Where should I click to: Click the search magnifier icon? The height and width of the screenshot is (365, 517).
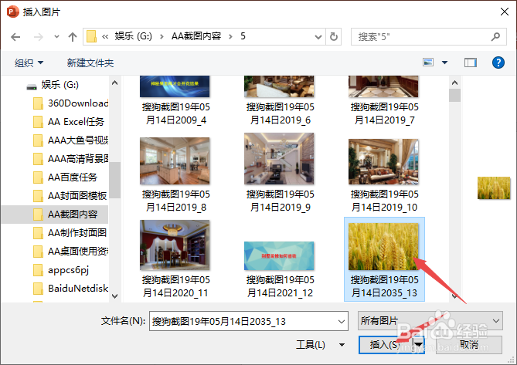495,36
